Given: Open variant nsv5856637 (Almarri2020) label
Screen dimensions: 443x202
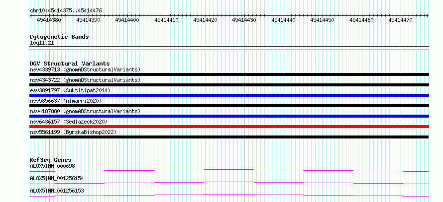Looking at the screenshot, I should point(66,101).
